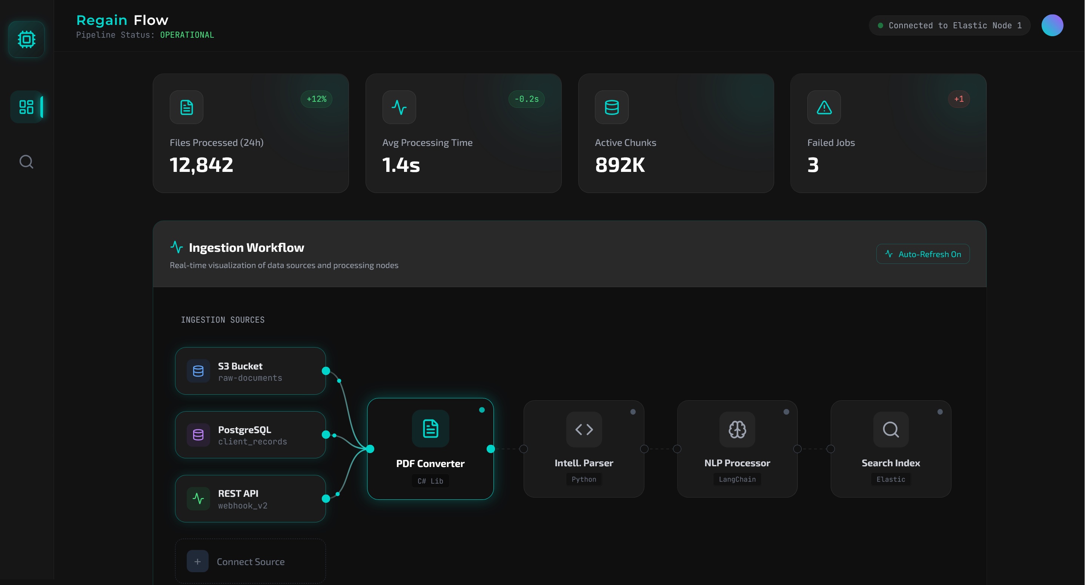Click the PDF Converter node status dot

click(x=481, y=410)
